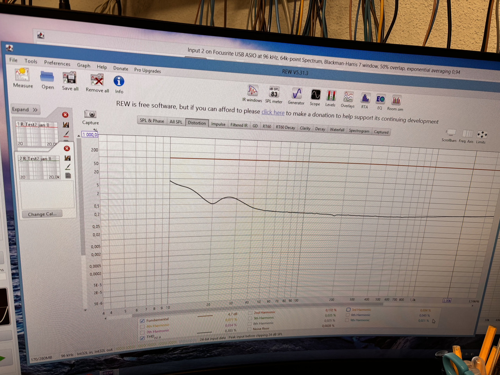Viewport: 500px width, 375px height.
Task: Switch to the Impulse tab
Action: click(218, 124)
